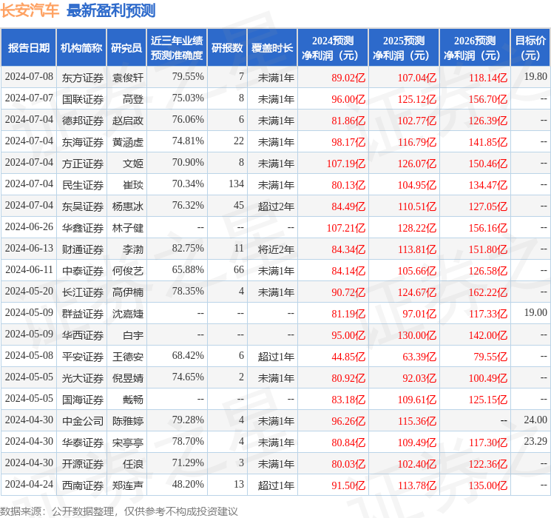Select the 中金公司 institution cell
Screen dimensions: 551x518
(83, 421)
